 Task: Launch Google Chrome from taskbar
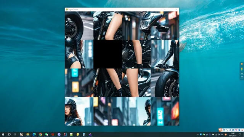tap(40, 134)
